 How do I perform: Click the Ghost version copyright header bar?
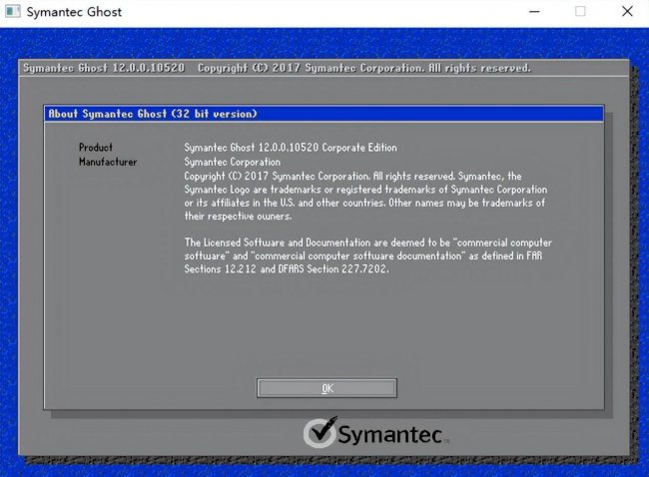pyautogui.click(x=324, y=68)
